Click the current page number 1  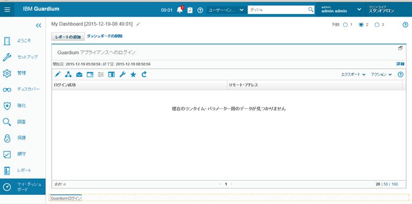(226, 184)
